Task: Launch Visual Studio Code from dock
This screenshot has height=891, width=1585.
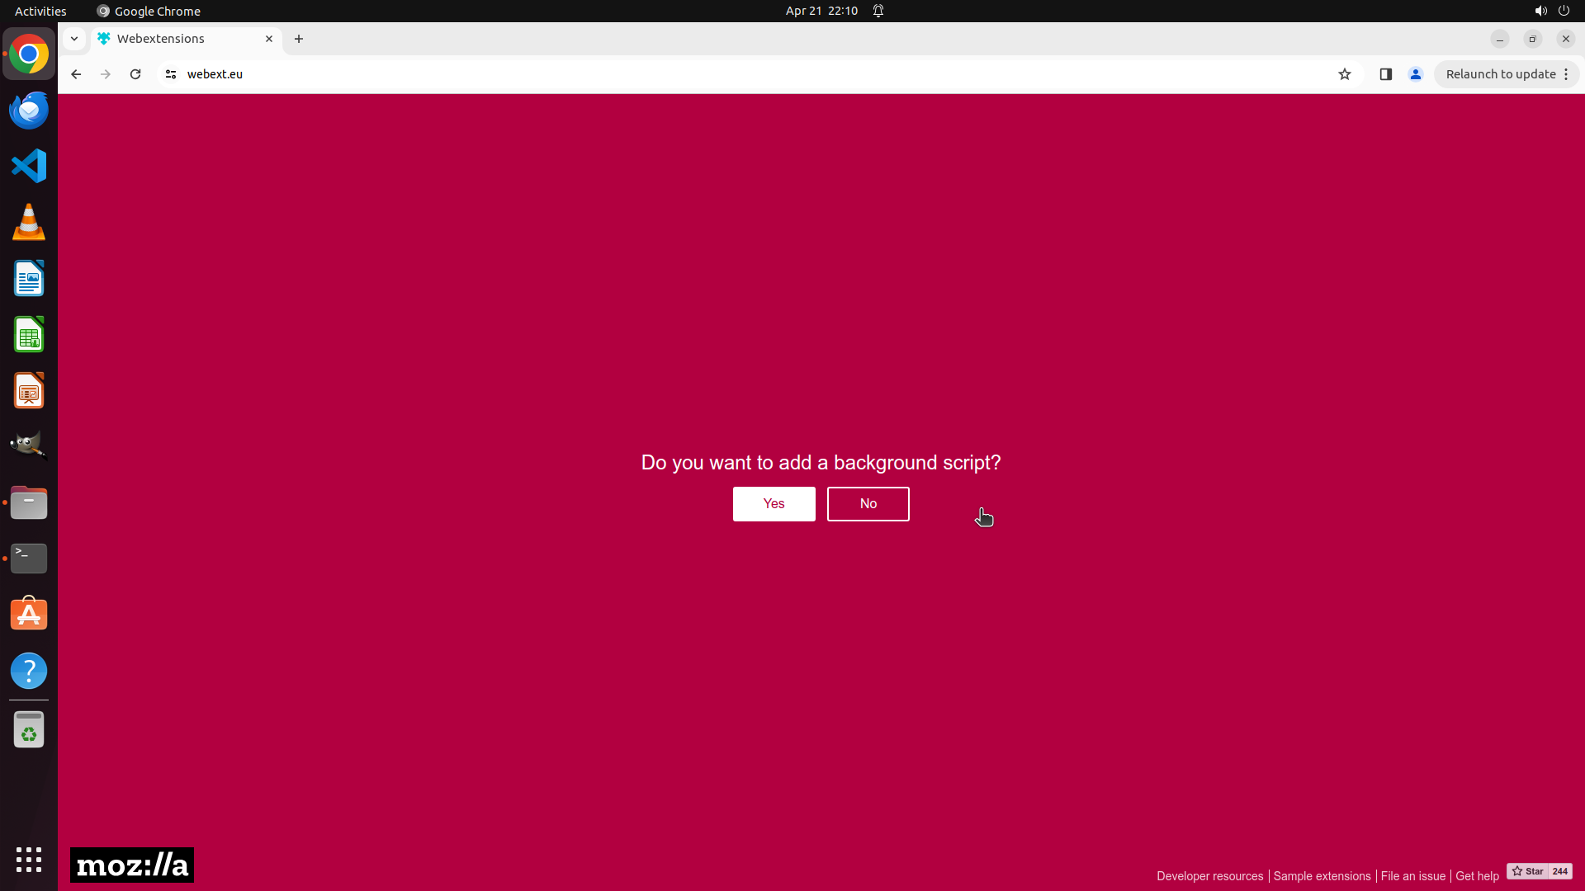Action: click(x=29, y=166)
